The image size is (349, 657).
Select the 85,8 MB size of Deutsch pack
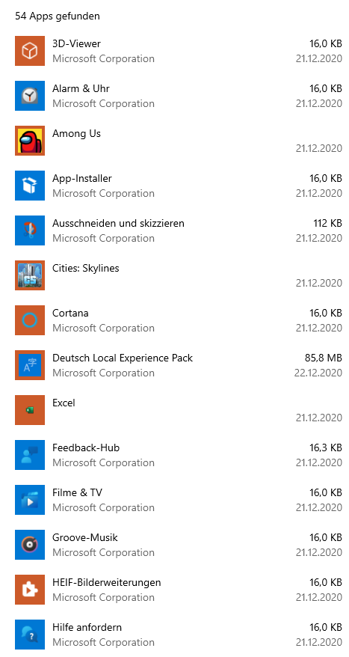click(x=323, y=358)
